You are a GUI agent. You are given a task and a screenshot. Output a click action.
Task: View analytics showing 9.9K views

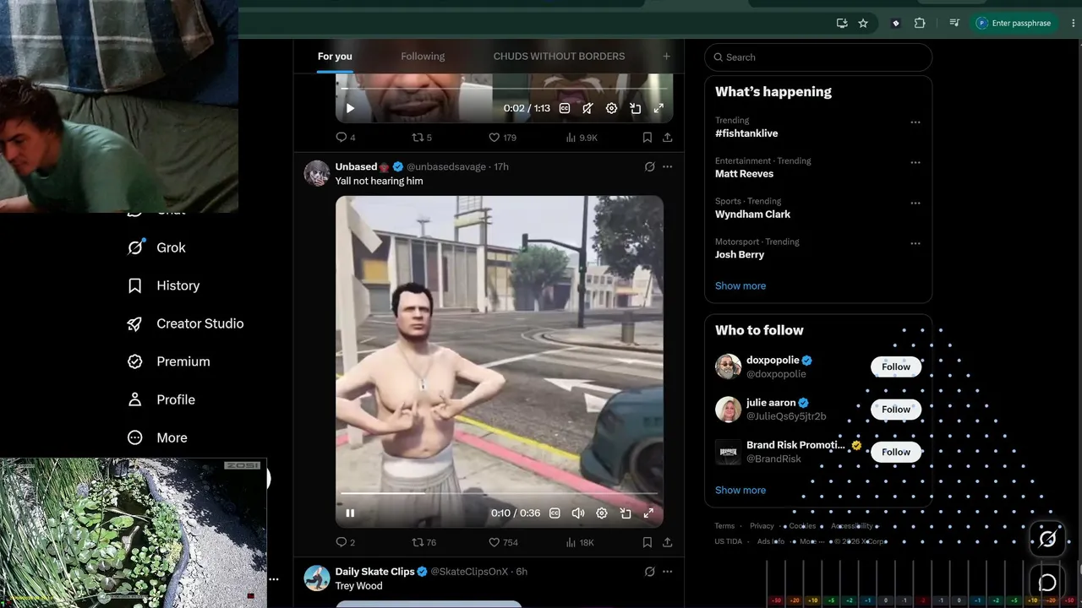(582, 137)
